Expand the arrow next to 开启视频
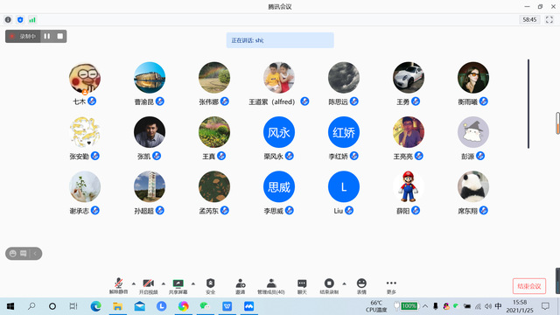Viewport: 560px width, 315px height. 164,283
